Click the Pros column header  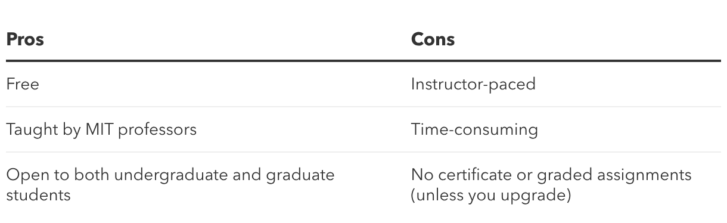[x=25, y=39]
